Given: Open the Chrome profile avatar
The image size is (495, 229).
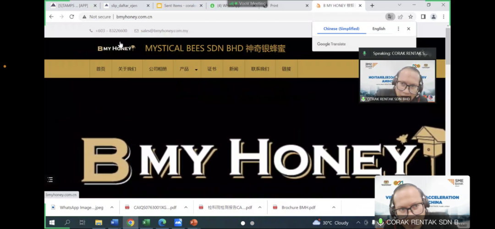Looking at the screenshot, I should pyautogui.click(x=434, y=17).
